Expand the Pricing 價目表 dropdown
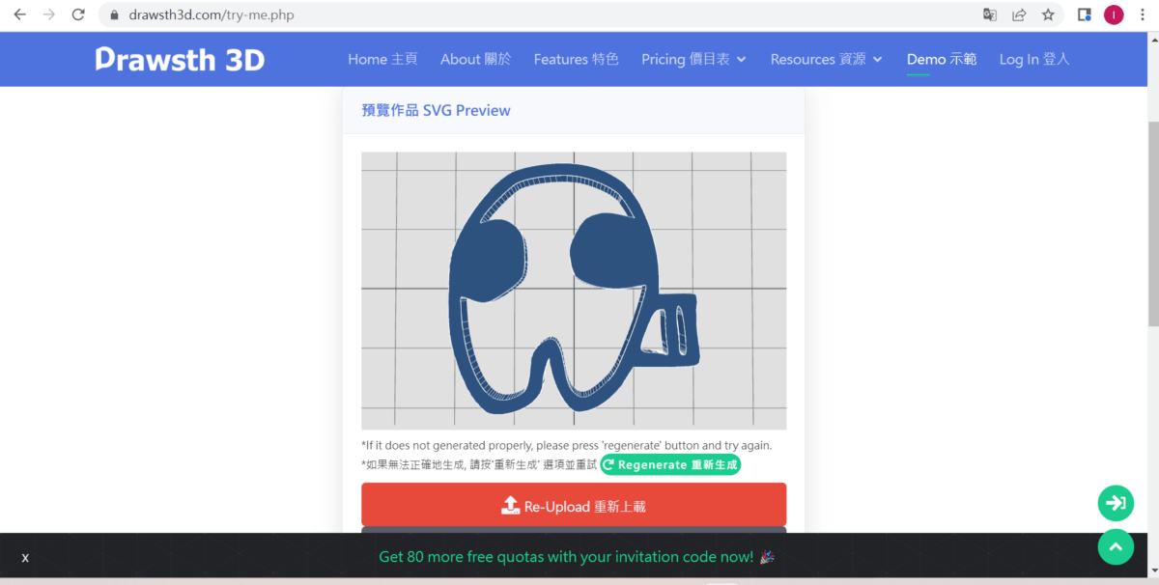 click(x=693, y=59)
